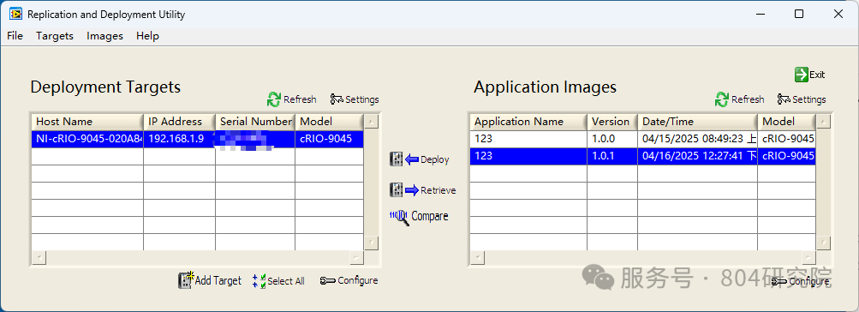Viewport: 859px width, 312px height.
Task: Minimize the Replication and Deployment Utility window
Action: (x=760, y=15)
